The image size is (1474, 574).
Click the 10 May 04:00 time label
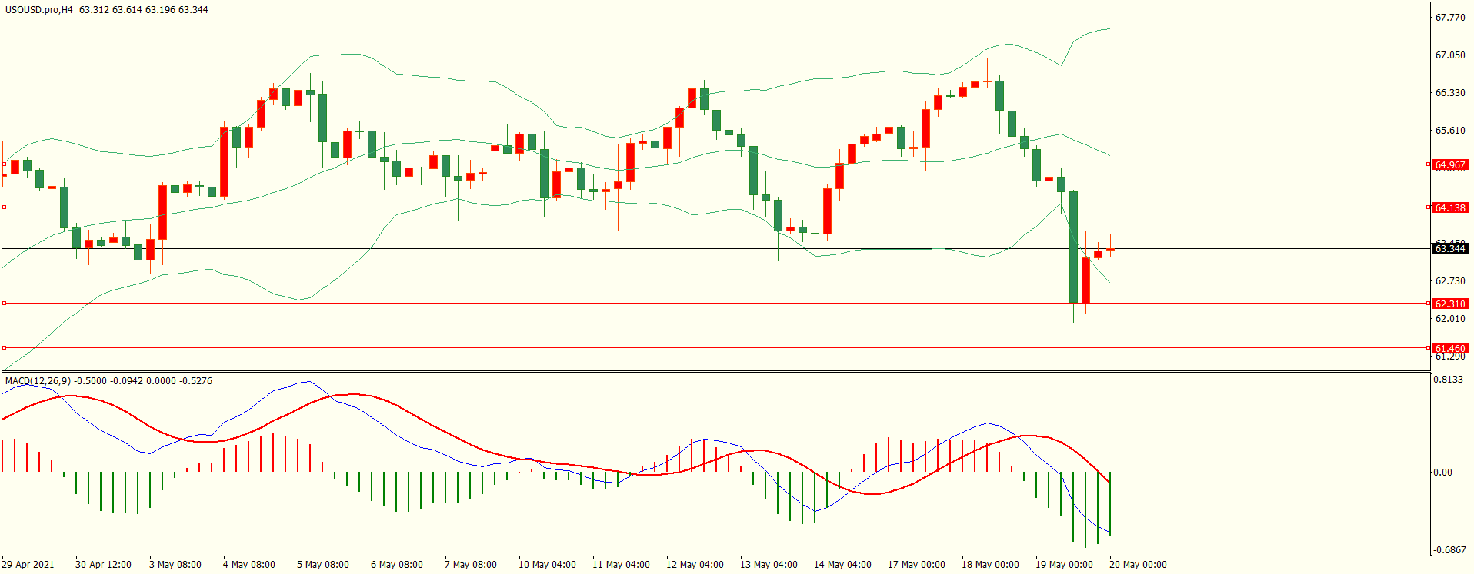point(547,565)
